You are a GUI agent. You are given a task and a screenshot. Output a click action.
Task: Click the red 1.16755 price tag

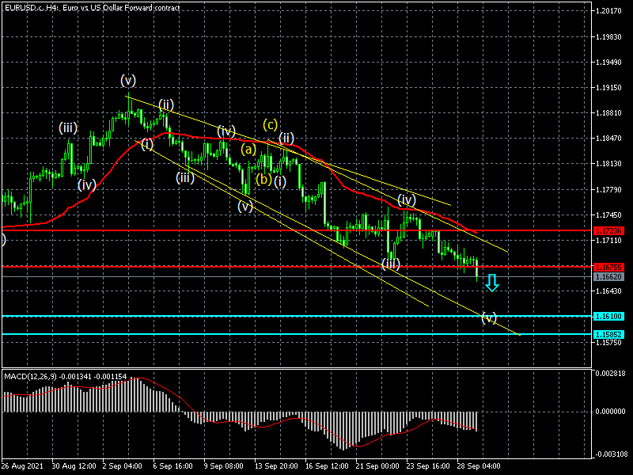(608, 267)
